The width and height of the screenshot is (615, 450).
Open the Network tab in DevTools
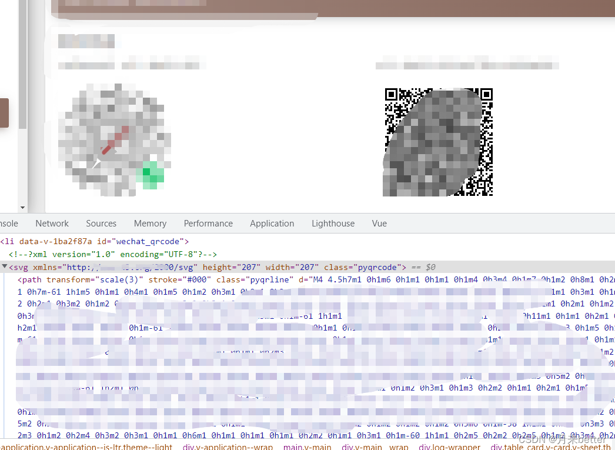coord(52,223)
